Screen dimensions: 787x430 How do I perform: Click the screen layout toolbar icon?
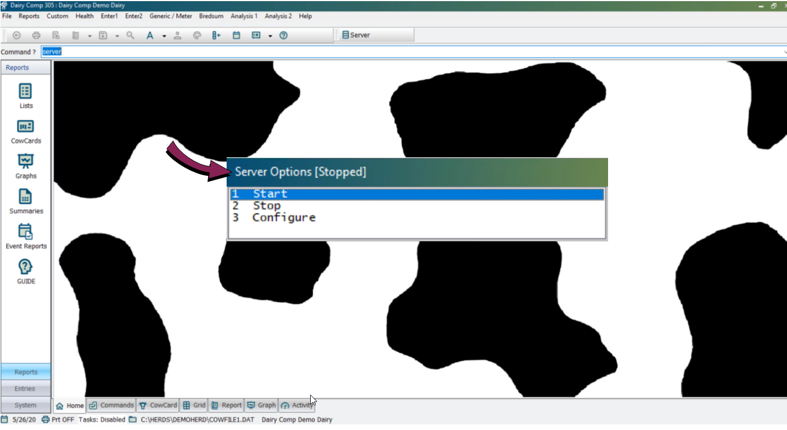pyautogui.click(x=256, y=35)
